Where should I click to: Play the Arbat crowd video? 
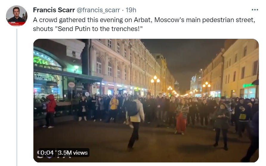(x=146, y=101)
